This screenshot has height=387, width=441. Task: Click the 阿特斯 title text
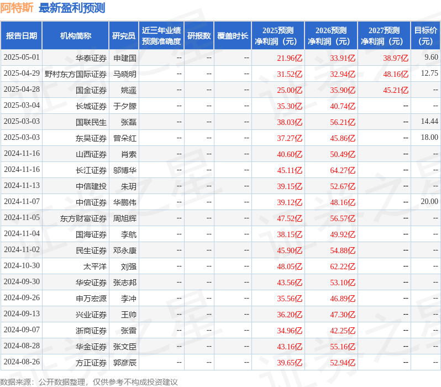pyautogui.click(x=17, y=8)
